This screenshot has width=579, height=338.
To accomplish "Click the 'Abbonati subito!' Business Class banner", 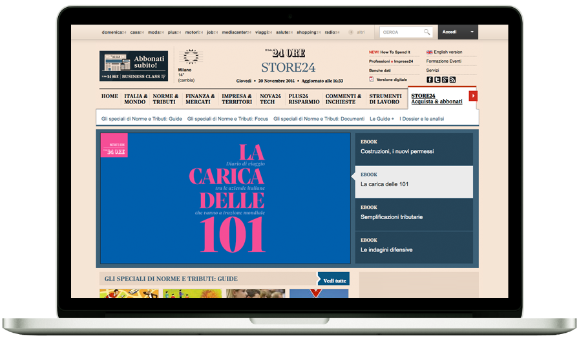I will (x=134, y=66).
